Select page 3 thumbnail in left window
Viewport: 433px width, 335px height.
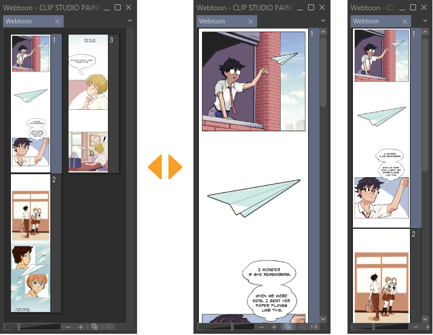coord(88,104)
